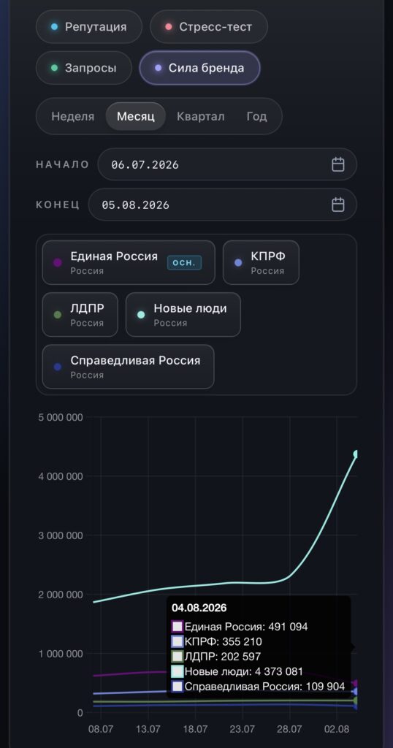The image size is (393, 748).
Task: Click Новые люди data point on chart
Action: [x=356, y=454]
